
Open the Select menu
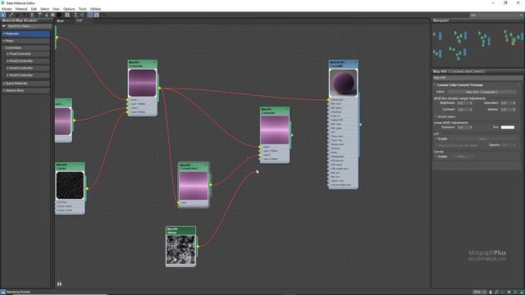44,9
